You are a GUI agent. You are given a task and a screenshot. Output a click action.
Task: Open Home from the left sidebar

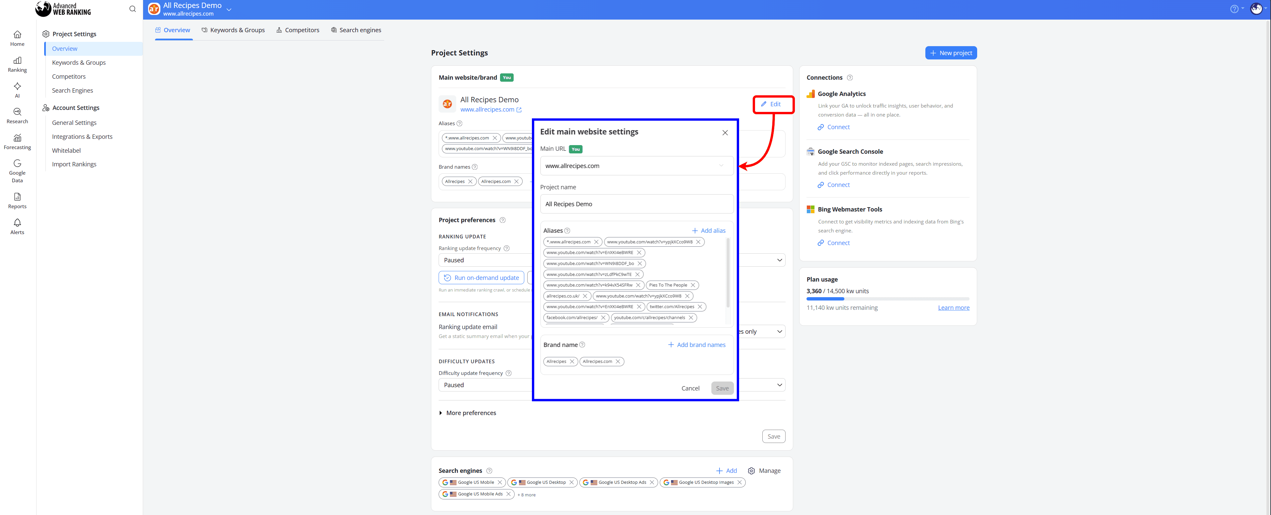[x=17, y=39]
